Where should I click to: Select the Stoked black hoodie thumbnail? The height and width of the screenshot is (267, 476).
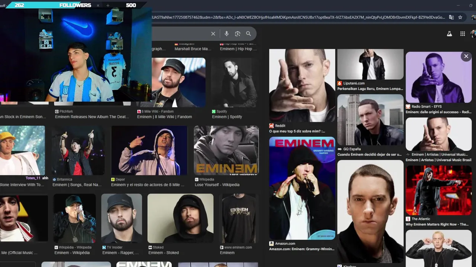[180, 218]
